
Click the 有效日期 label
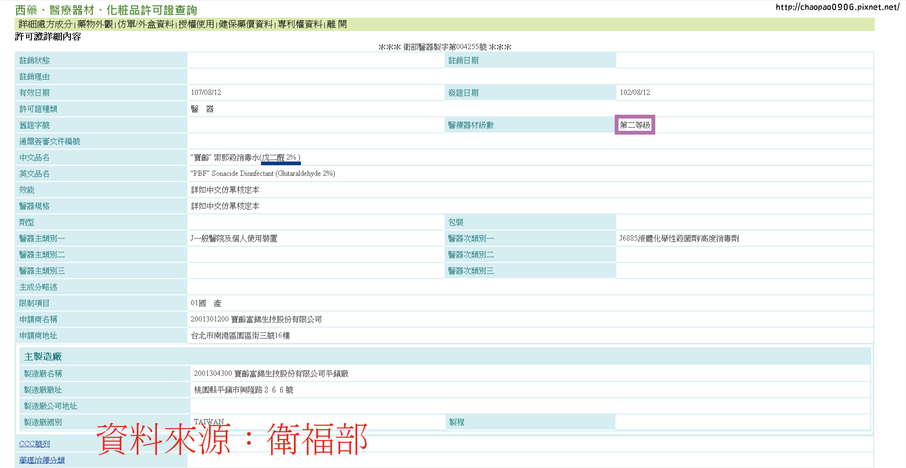35,93
